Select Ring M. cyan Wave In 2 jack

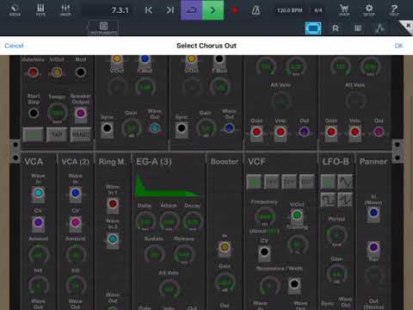[113, 239]
